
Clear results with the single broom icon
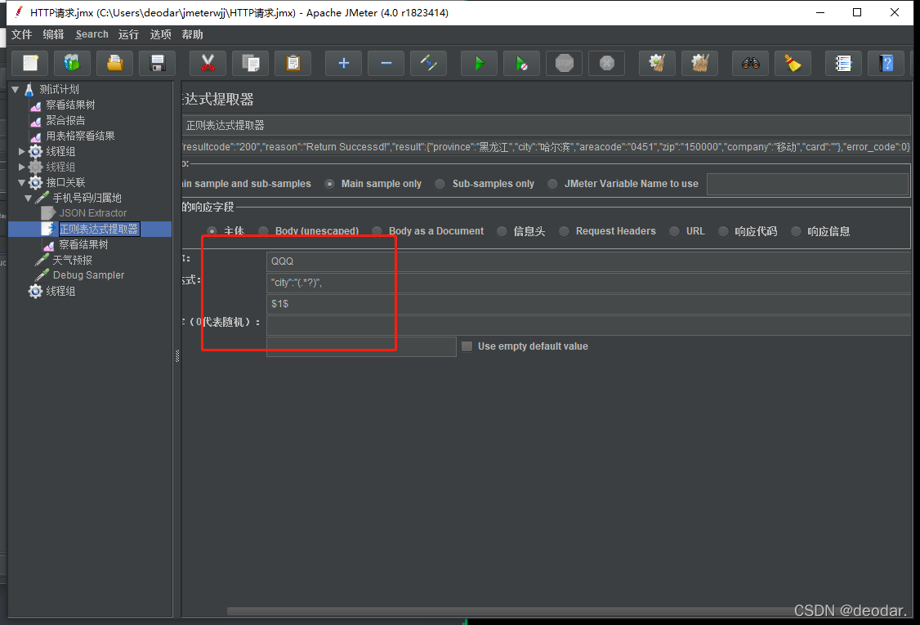click(657, 63)
